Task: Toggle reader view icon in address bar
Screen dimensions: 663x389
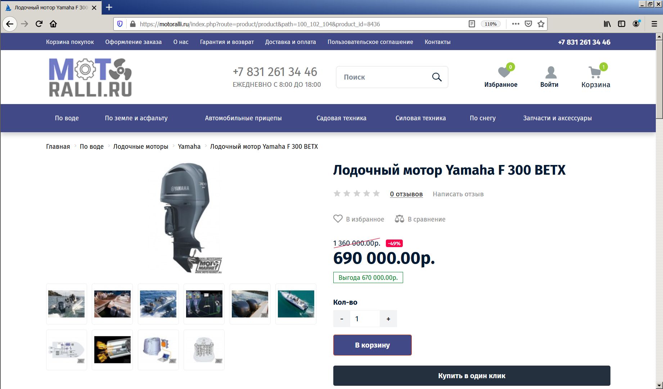Action: [x=472, y=24]
